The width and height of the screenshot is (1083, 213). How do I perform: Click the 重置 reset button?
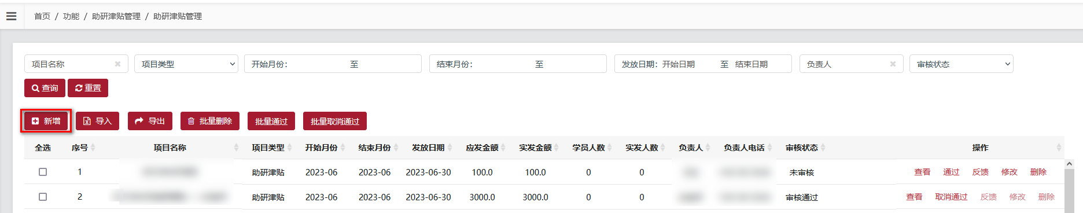coord(88,88)
